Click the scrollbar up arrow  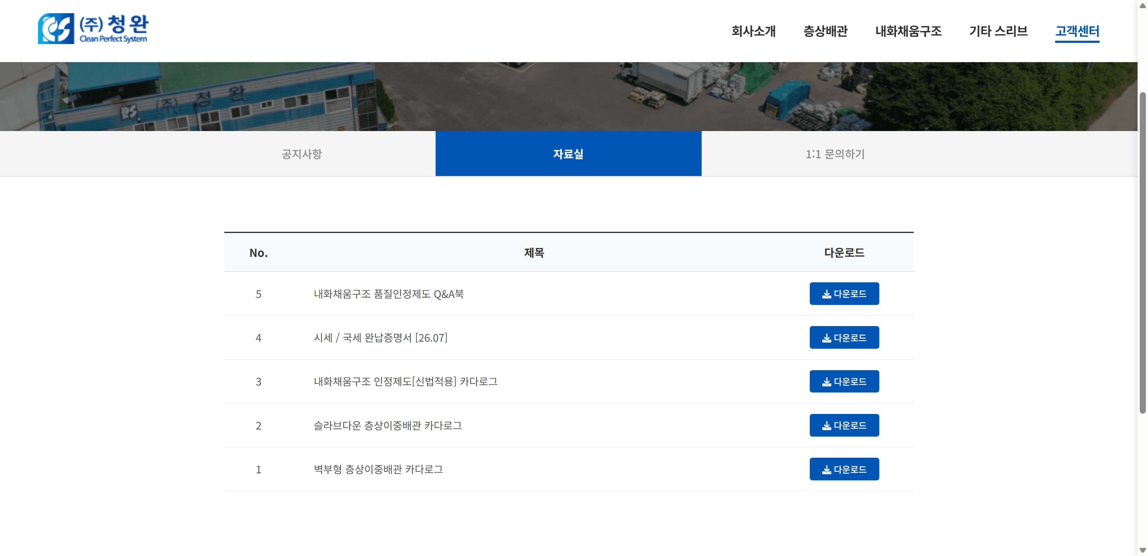[1143, 6]
